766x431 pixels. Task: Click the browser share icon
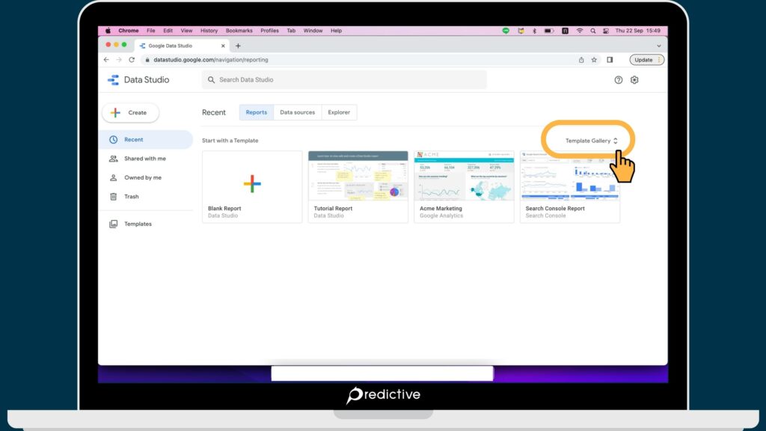[580, 59]
